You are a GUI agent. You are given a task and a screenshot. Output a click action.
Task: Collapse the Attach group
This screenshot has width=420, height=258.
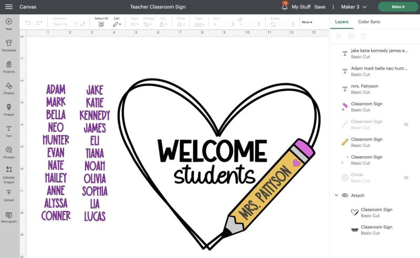(337, 196)
